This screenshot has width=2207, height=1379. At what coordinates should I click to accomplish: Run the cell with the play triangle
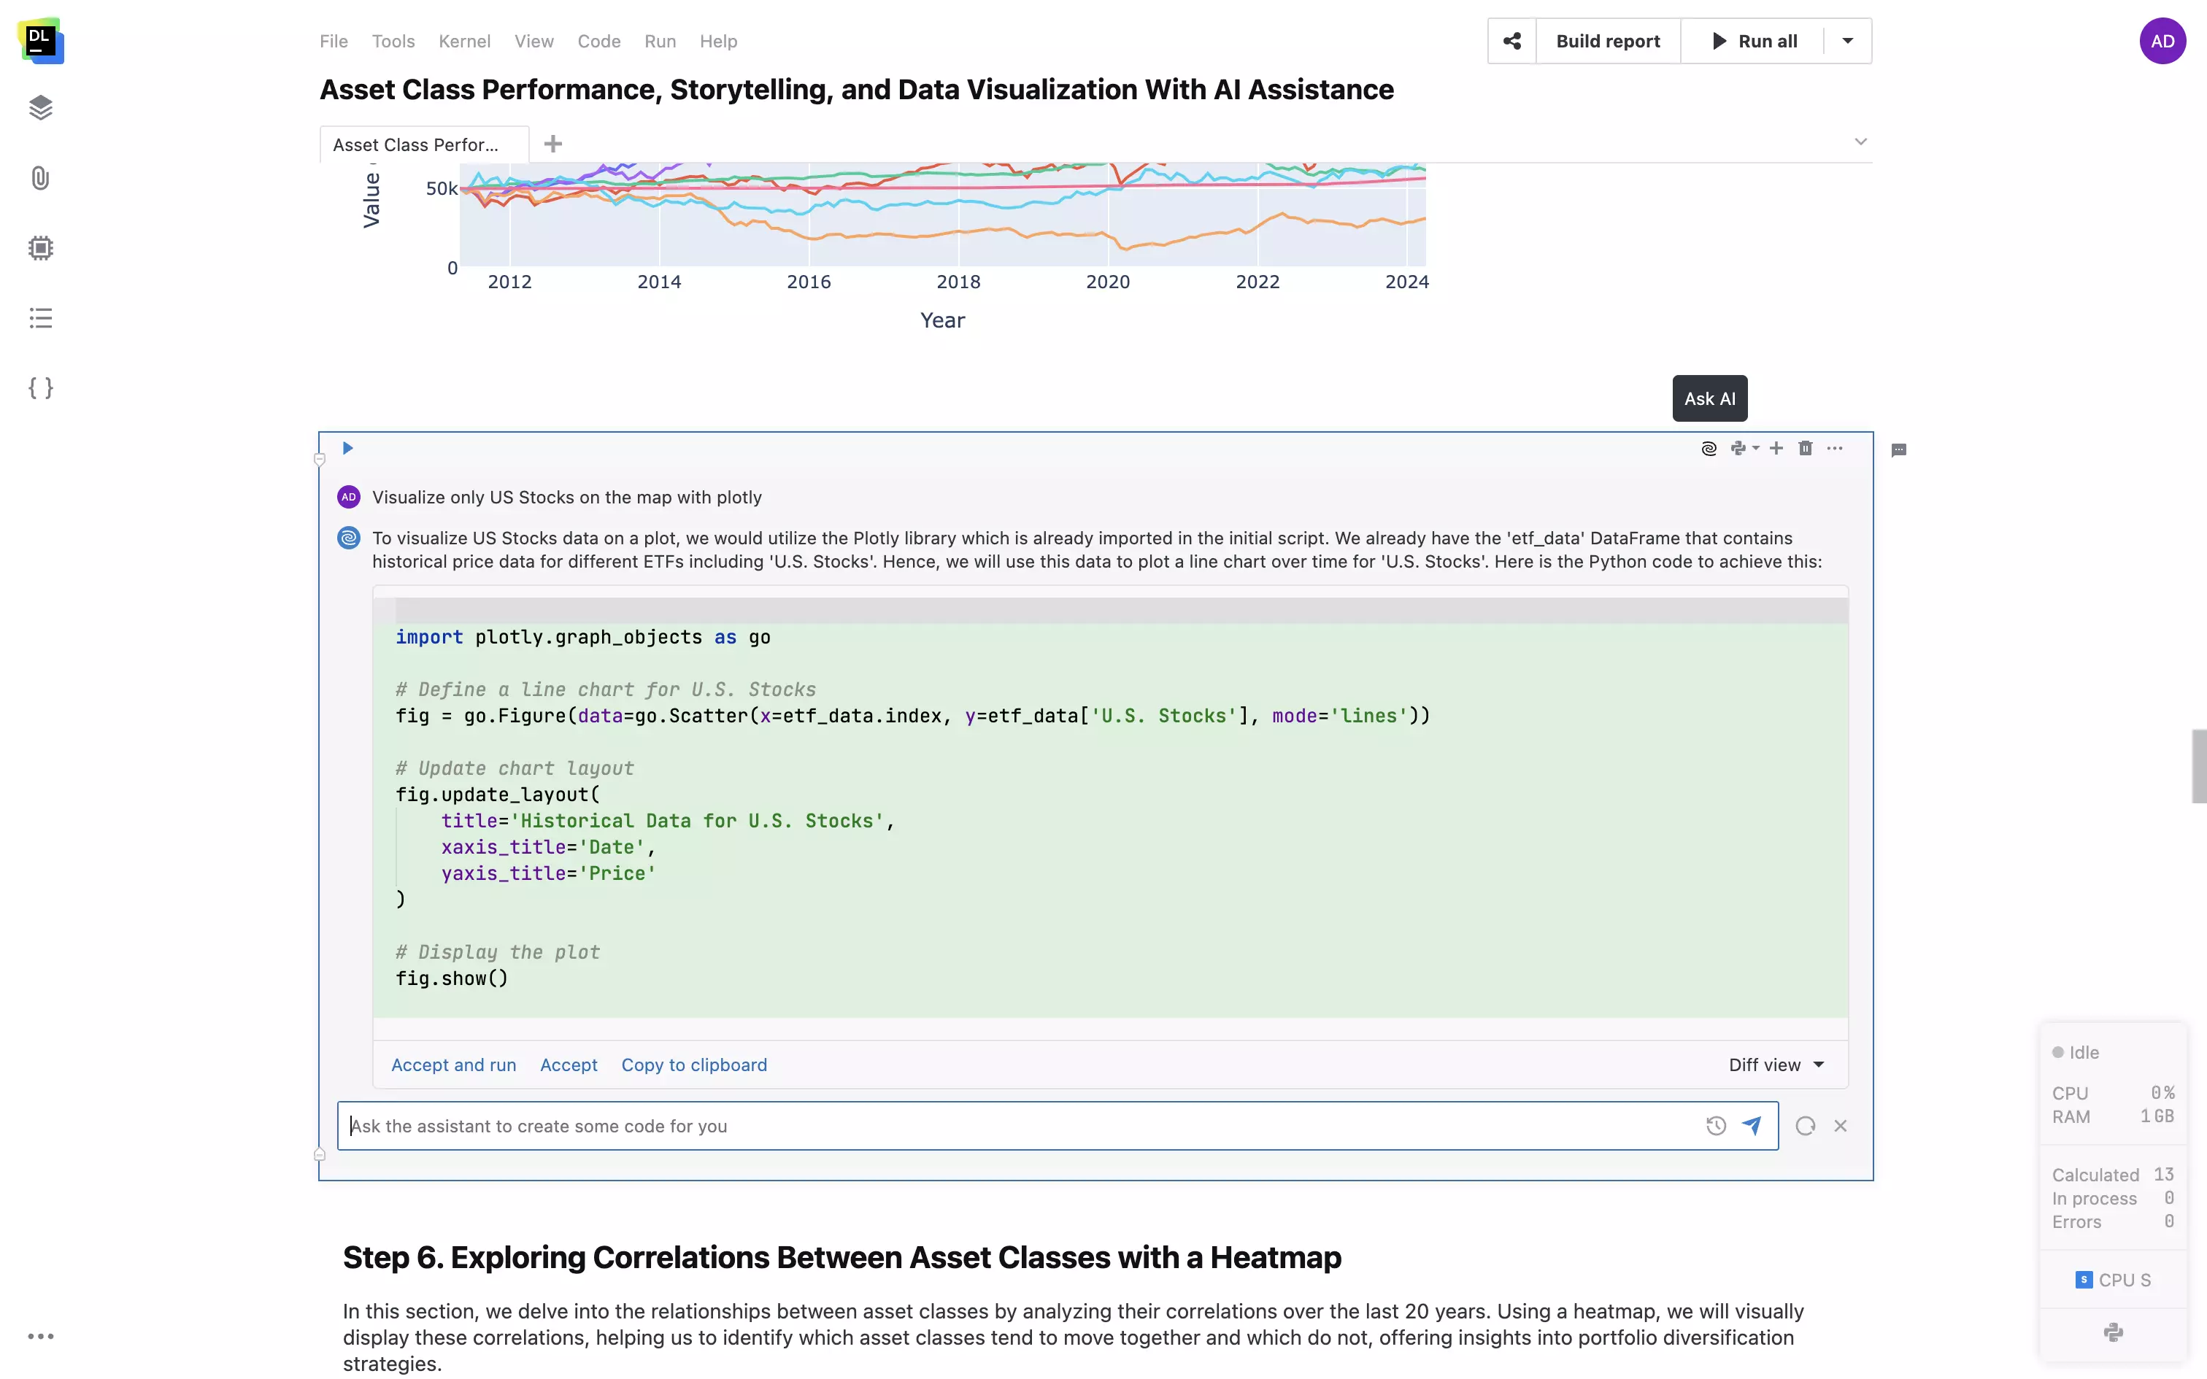(x=347, y=448)
